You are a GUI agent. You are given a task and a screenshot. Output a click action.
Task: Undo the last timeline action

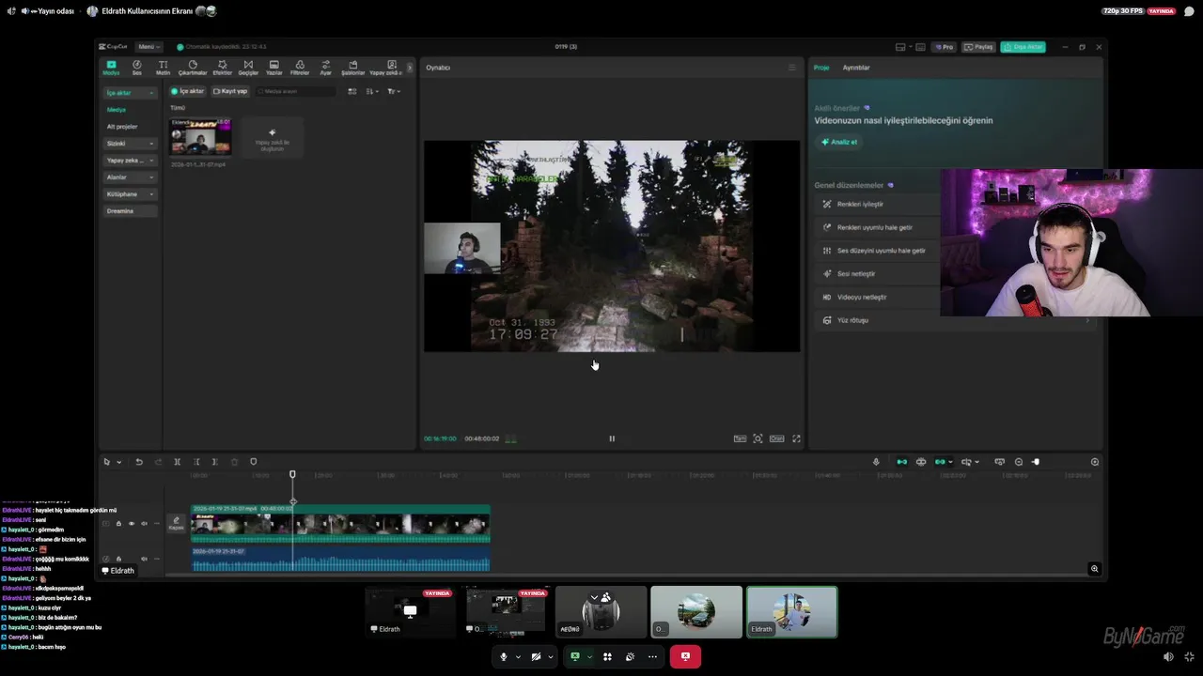139,462
